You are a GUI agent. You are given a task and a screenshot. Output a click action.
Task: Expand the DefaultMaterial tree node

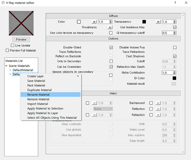tap(10, 70)
